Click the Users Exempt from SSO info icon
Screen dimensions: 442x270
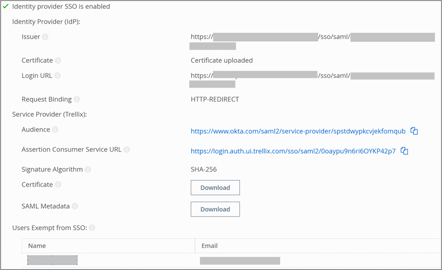92,228
